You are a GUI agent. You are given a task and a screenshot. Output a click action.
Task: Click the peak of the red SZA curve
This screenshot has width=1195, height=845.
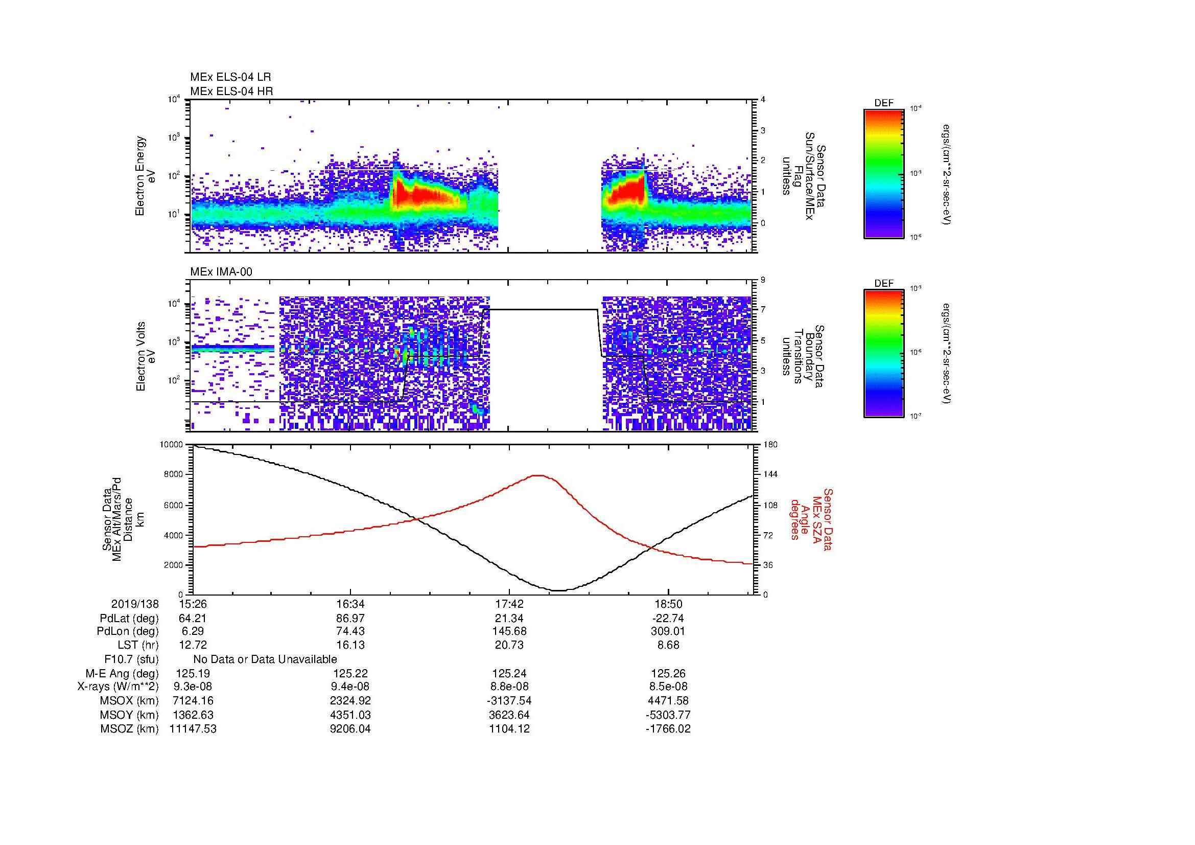(537, 475)
